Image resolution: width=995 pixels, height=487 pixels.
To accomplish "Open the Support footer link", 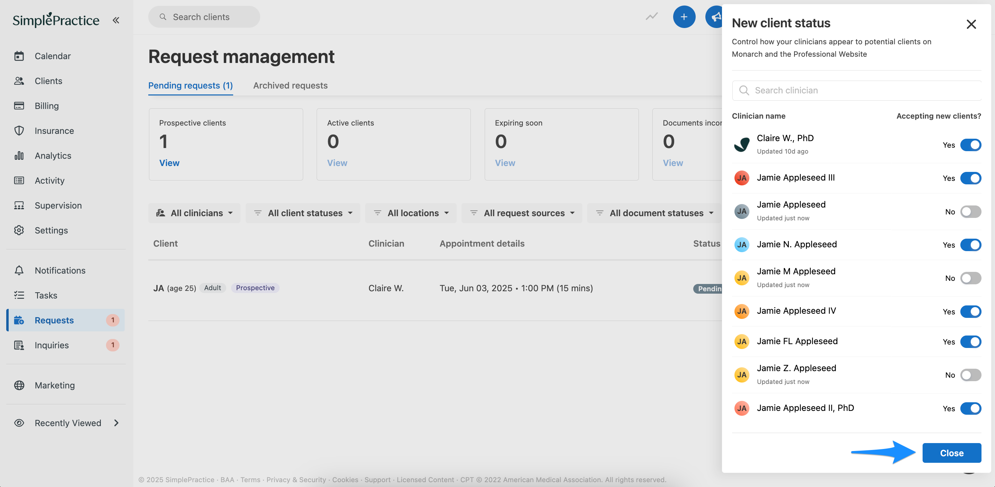I will [377, 480].
